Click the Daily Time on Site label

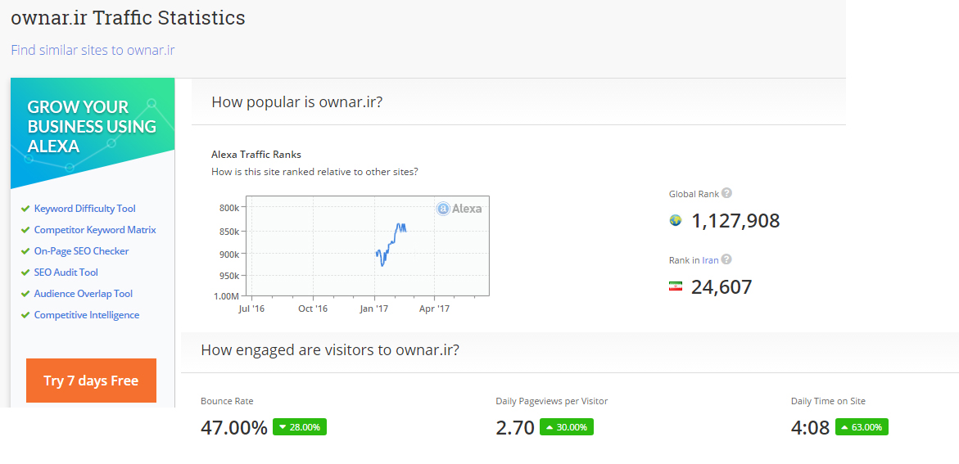point(828,401)
